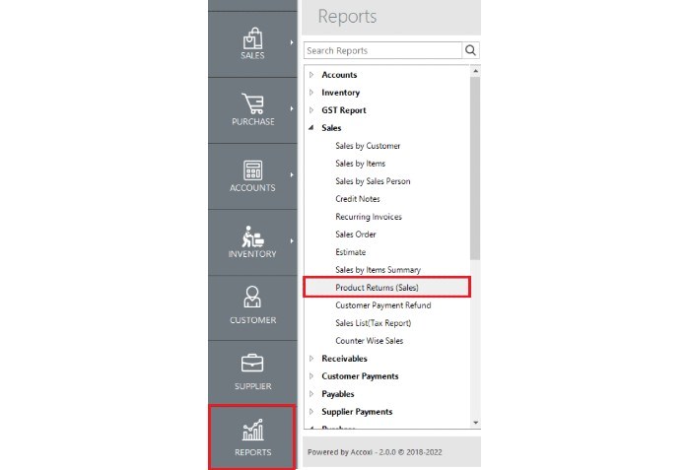Open the Customer person icon

[252, 297]
